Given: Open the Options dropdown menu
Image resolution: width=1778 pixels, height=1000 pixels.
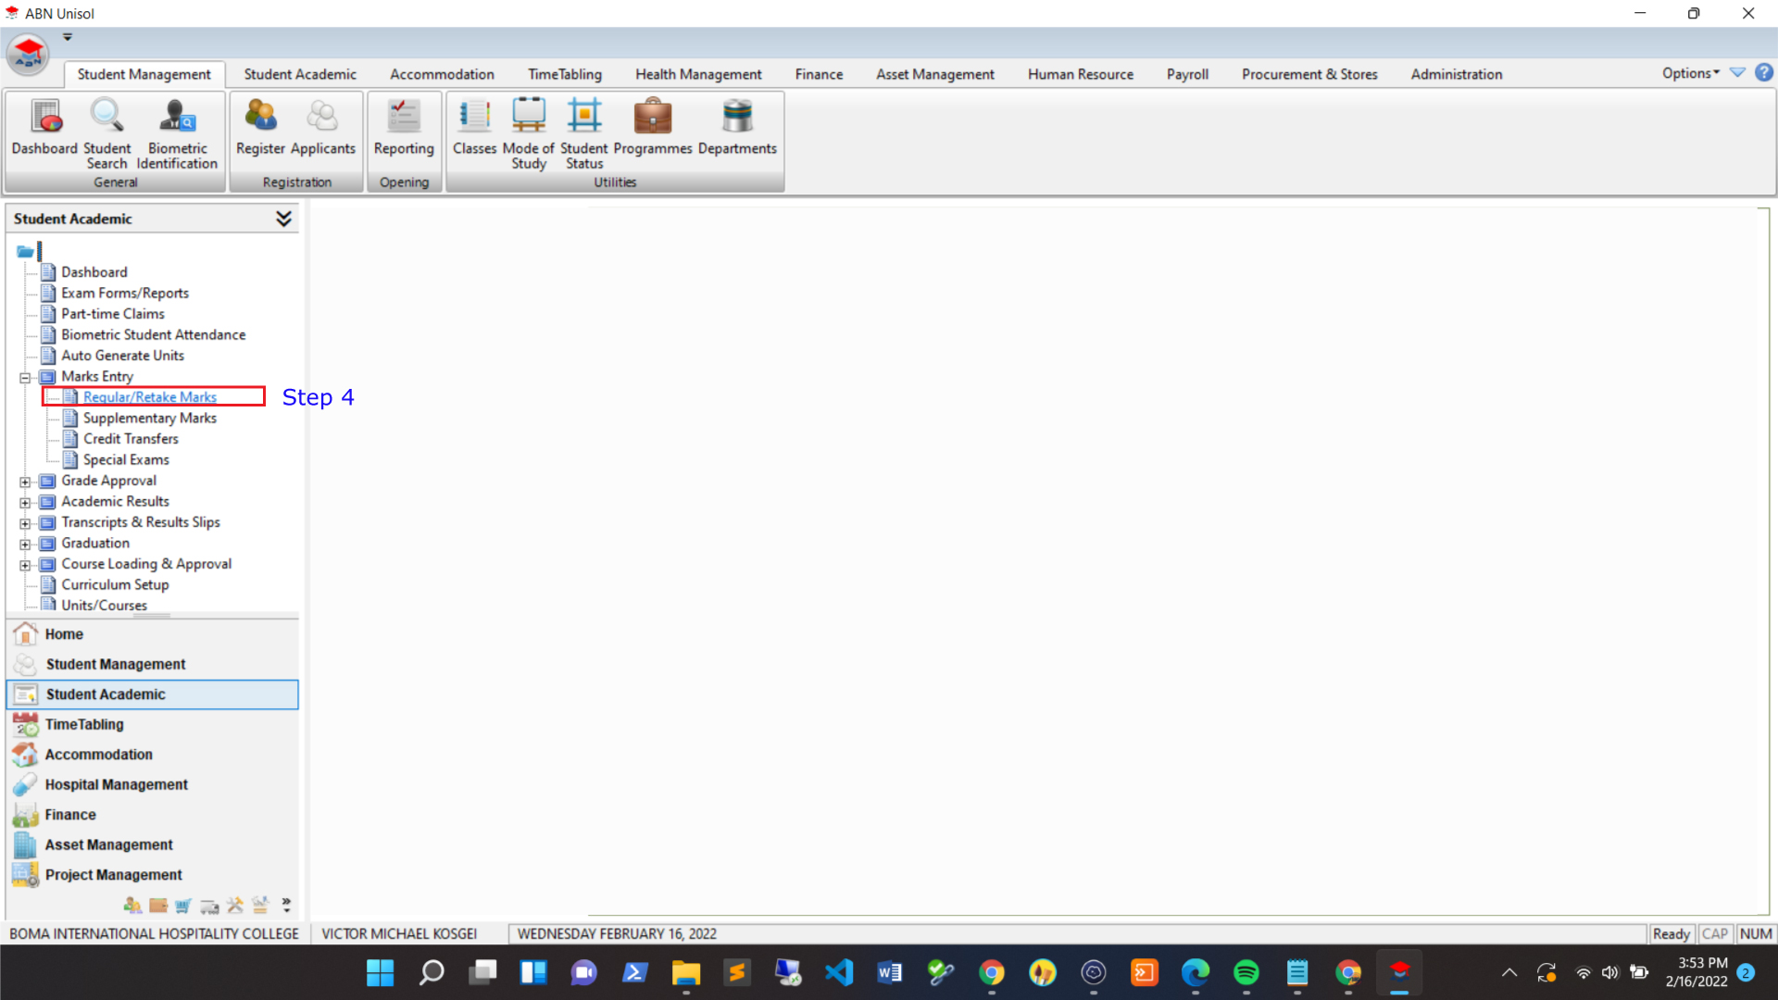Looking at the screenshot, I should (1690, 73).
